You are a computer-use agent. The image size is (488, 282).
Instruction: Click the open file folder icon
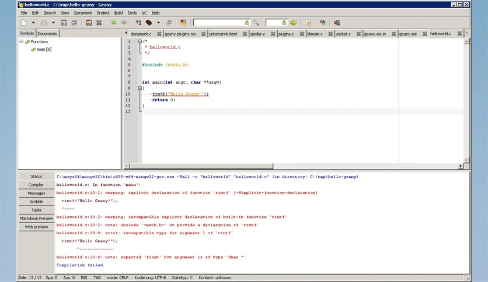pos(44,23)
